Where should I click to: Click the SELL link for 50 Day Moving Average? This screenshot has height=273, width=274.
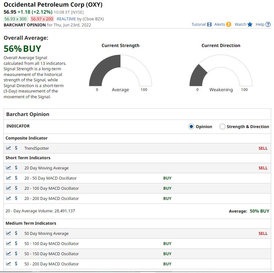pyautogui.click(x=263, y=233)
